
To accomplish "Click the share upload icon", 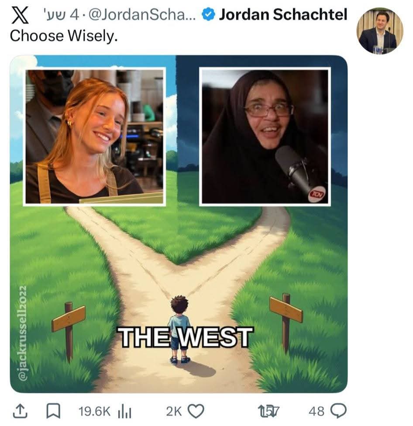I will (21, 411).
